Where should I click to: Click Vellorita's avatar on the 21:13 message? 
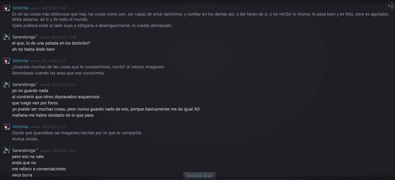(x=6, y=127)
